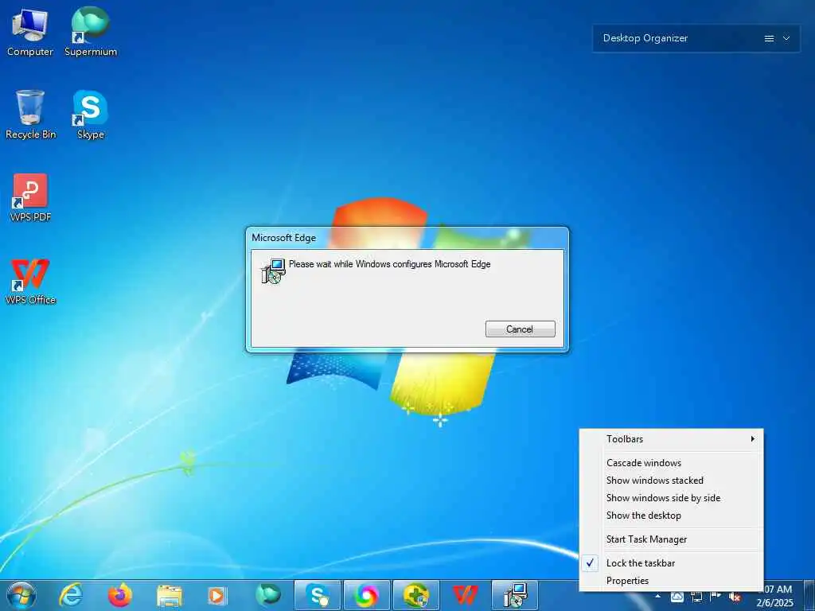Click the Desktop Organizer title
815x611 pixels.
tap(645, 38)
